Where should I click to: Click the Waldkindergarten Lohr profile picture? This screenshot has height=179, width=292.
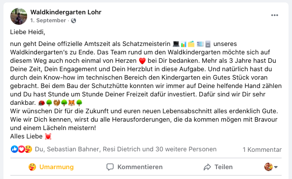(x=19, y=16)
